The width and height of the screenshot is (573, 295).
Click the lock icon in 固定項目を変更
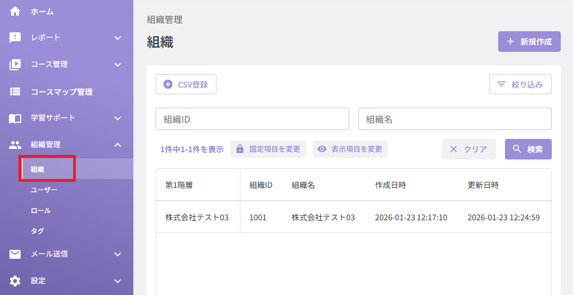[240, 149]
